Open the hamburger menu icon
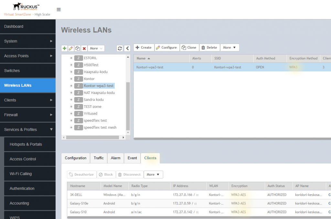 (x=59, y=9)
